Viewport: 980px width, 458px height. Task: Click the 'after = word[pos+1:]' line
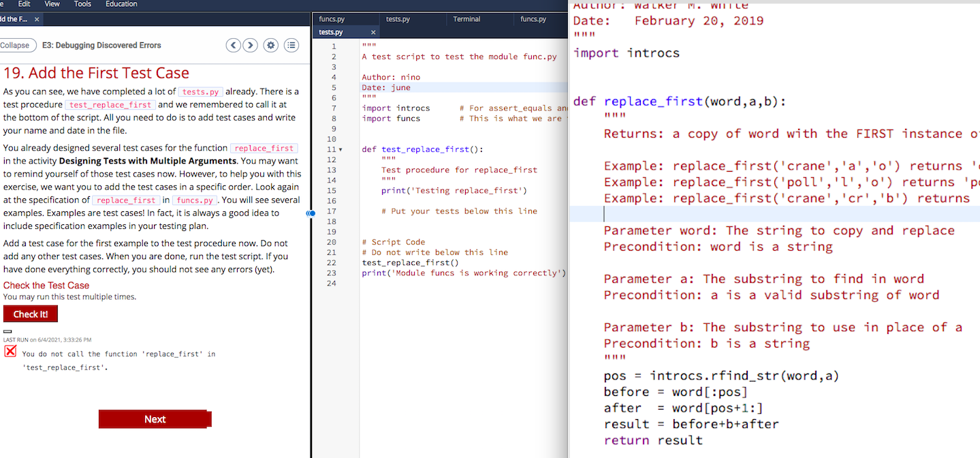(683, 408)
